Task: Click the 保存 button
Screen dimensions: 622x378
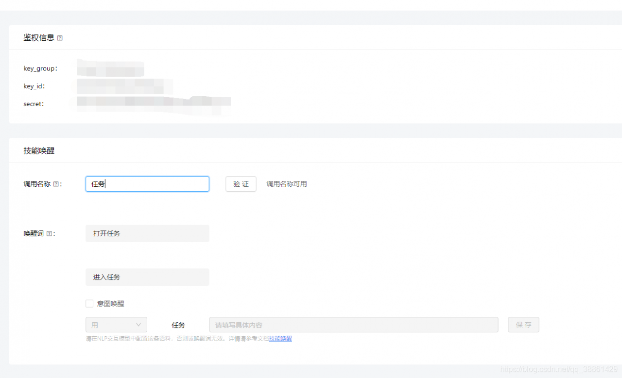Action: pos(523,325)
